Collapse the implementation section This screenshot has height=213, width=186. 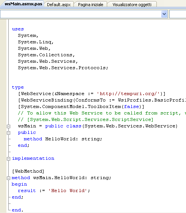8,159
